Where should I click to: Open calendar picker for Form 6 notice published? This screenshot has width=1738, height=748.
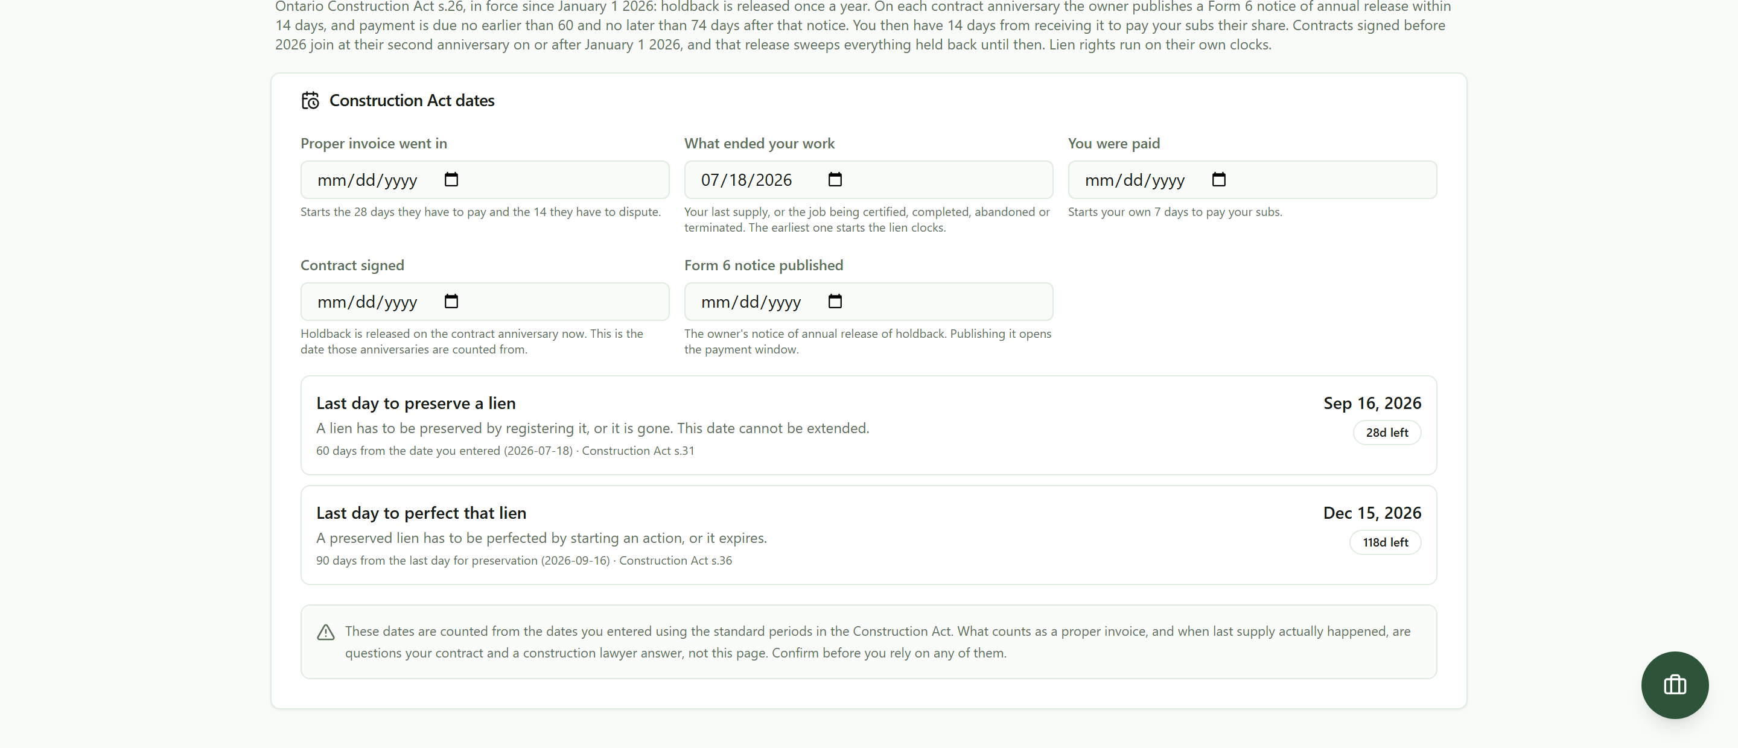(835, 302)
